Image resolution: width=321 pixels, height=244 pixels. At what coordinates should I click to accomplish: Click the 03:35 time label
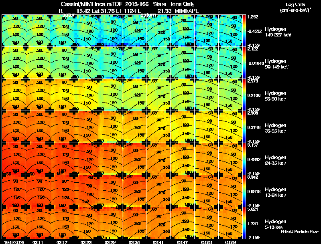(134, 242)
